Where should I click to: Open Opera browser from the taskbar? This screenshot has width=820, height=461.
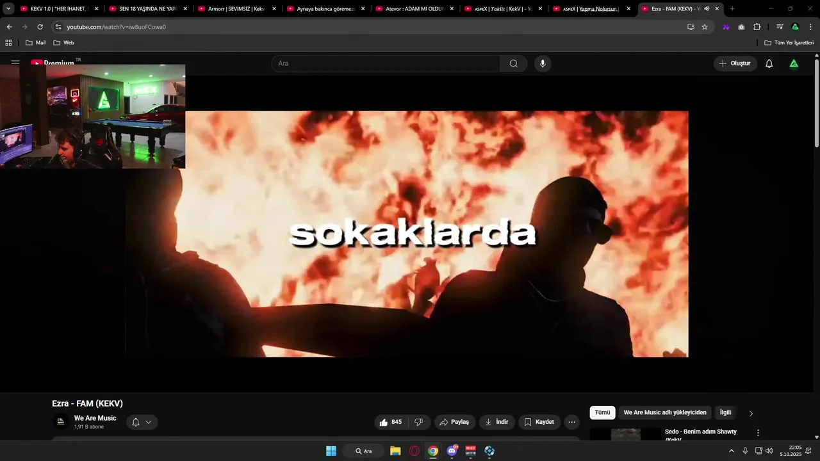click(x=414, y=451)
